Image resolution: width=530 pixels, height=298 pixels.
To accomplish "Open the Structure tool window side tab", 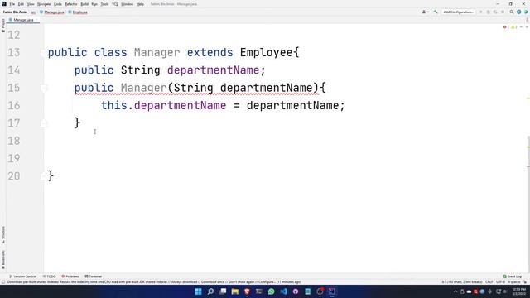I will pyautogui.click(x=3, y=235).
